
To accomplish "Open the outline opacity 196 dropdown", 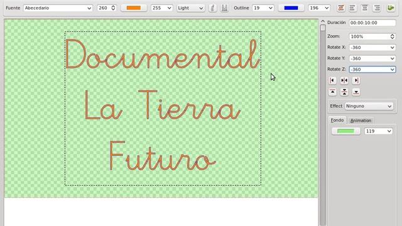I will point(319,8).
